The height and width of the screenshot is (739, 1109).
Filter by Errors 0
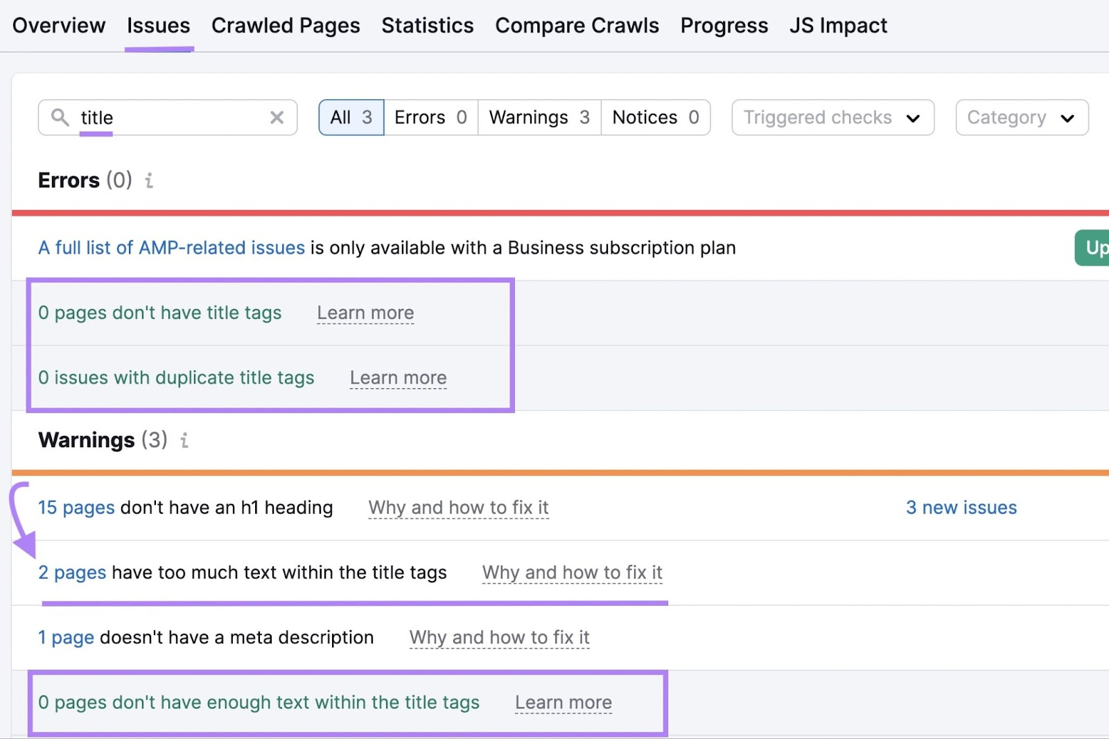click(430, 117)
